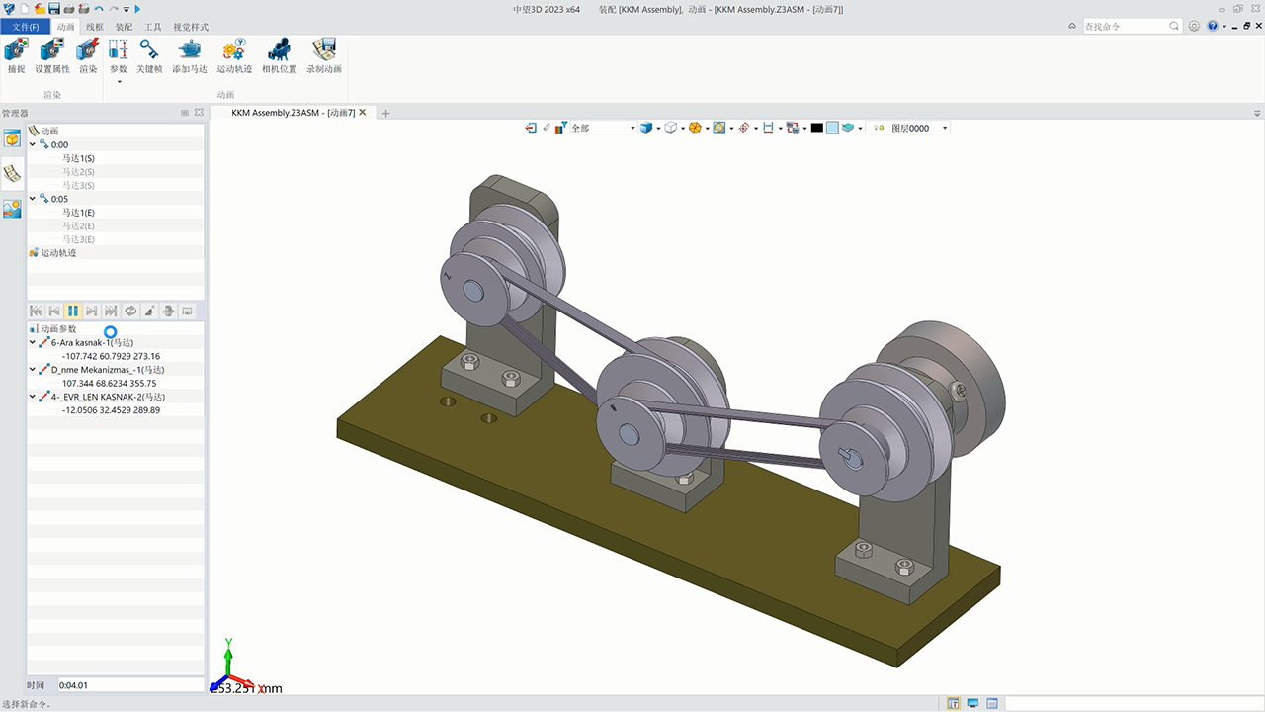Collapse the 0:00 keyframe node
The height and width of the screenshot is (712, 1265).
point(33,144)
